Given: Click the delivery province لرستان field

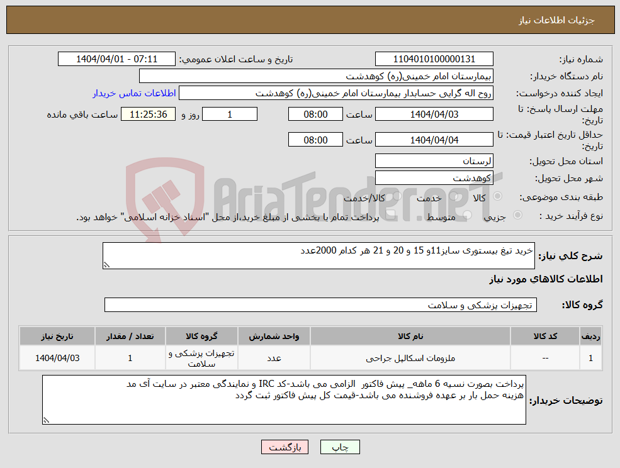Looking at the screenshot, I should [434, 161].
